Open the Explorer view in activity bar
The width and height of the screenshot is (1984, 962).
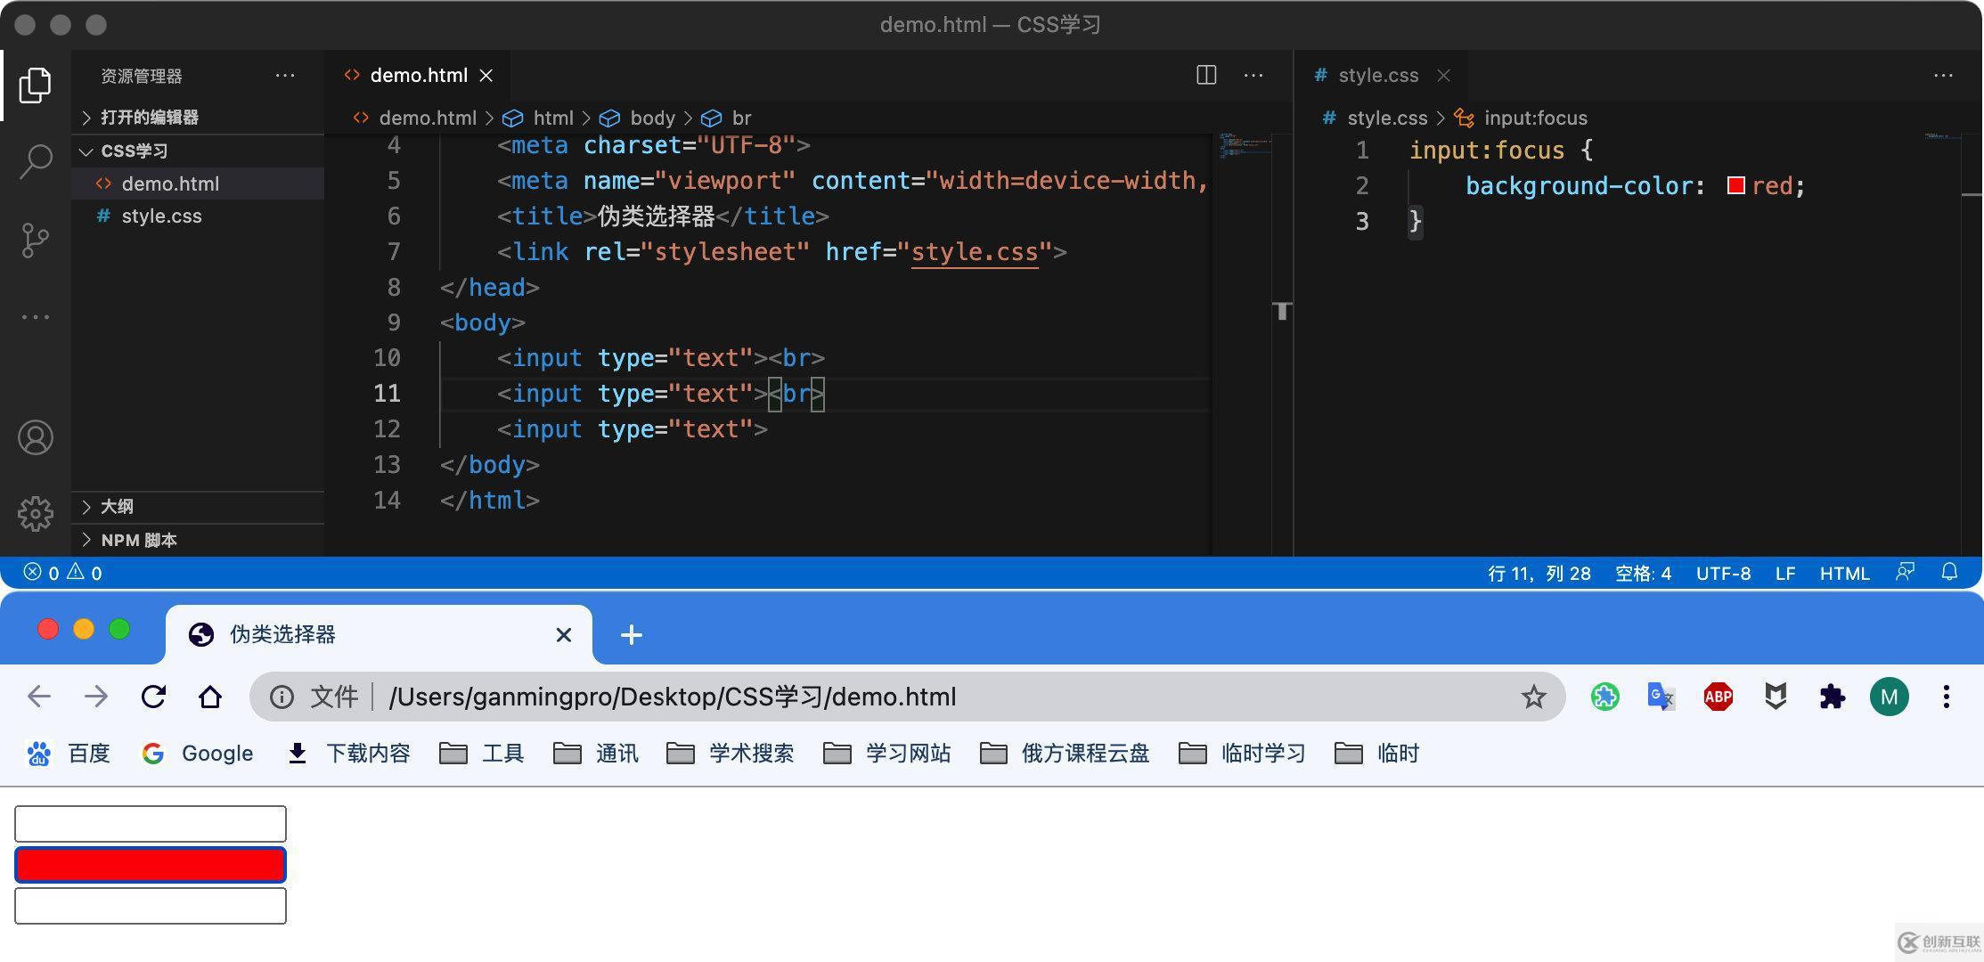point(35,85)
